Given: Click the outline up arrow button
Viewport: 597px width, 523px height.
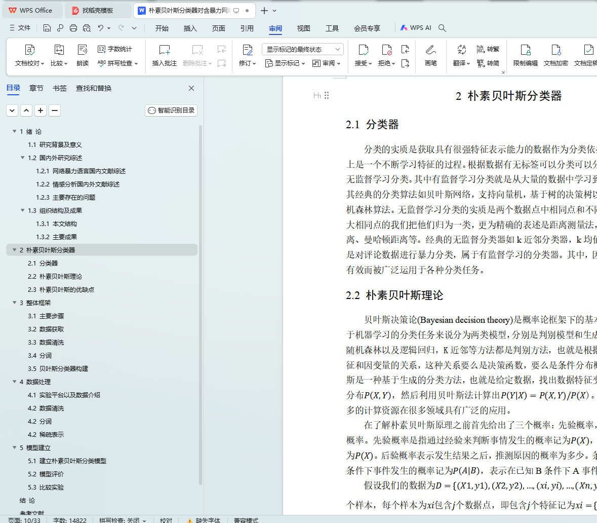Looking at the screenshot, I should (x=26, y=110).
